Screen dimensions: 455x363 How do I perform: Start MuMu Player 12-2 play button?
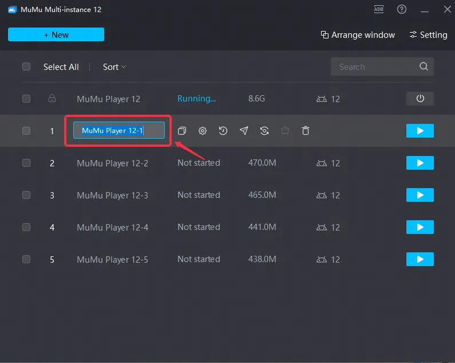pos(420,163)
